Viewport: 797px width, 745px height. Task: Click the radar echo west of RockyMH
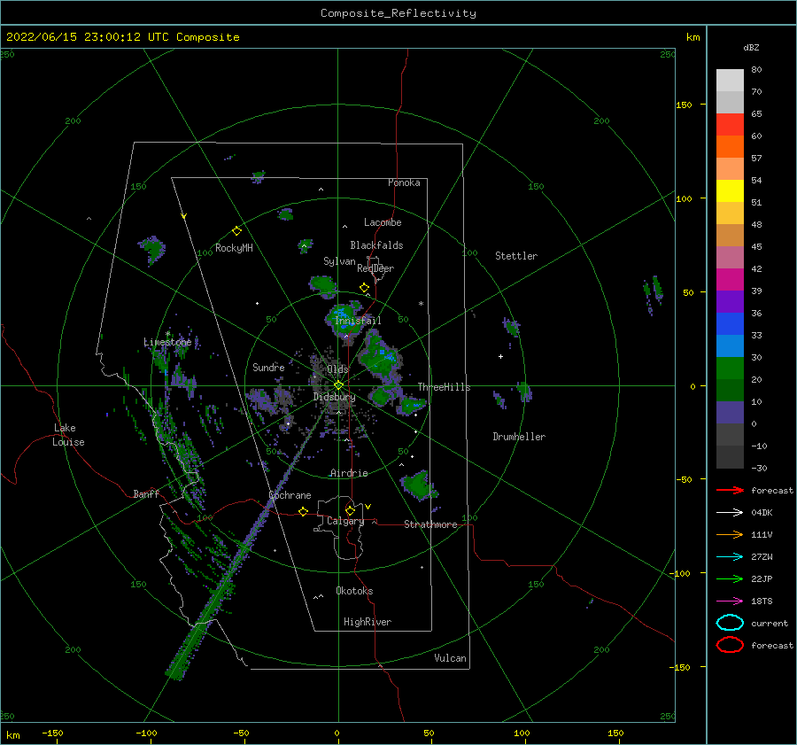tap(152, 250)
